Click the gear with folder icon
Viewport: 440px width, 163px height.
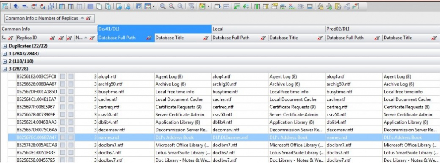pos(320,6)
